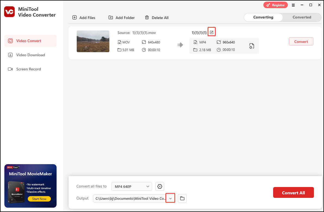324x212 pixels.
Task: Open output format settings icon for the file
Action: [x=251, y=46]
